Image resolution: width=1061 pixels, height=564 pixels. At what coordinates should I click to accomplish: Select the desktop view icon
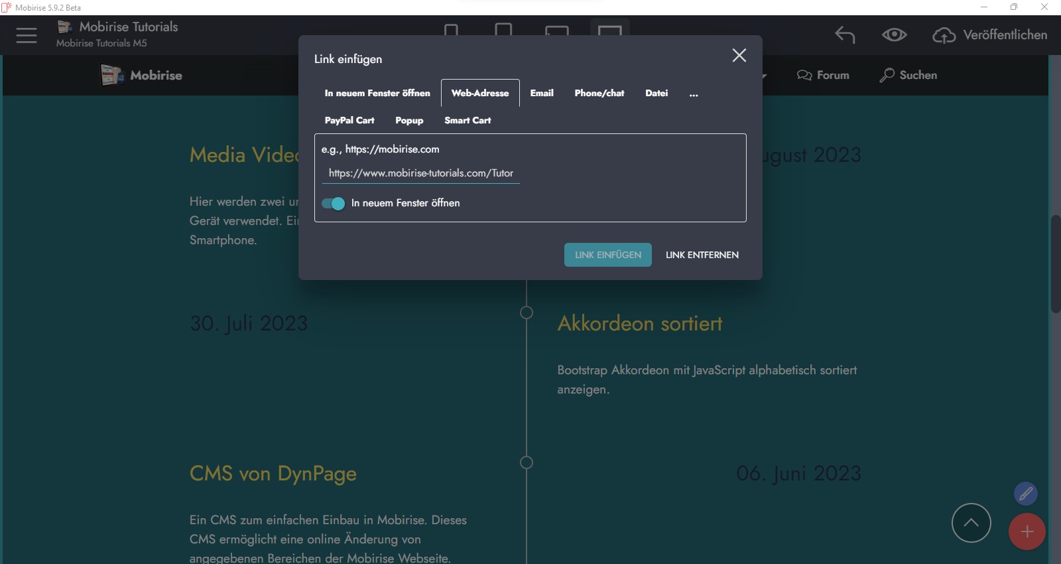pyautogui.click(x=610, y=30)
